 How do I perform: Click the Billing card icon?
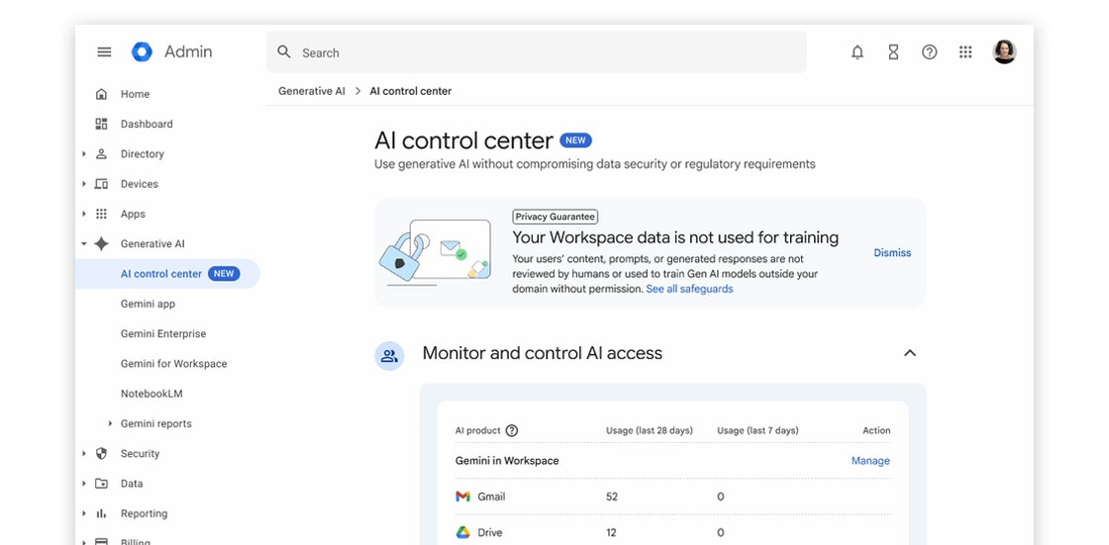(101, 541)
